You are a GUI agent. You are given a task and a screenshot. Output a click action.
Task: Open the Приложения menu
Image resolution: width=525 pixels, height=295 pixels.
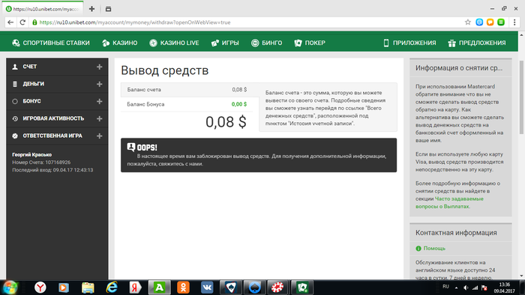pos(409,43)
